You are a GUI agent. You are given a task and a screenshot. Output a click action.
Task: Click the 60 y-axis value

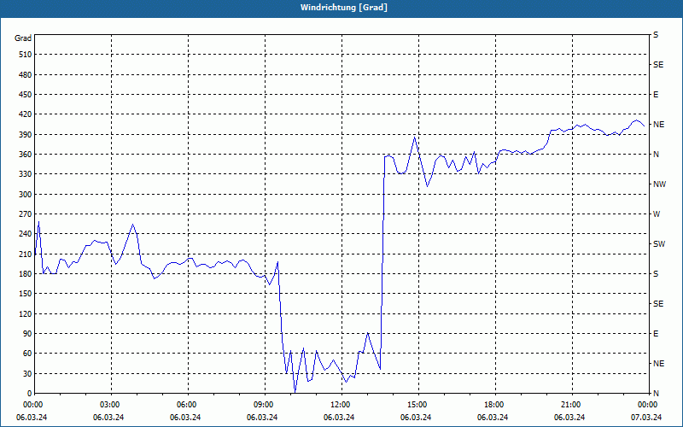[x=27, y=354]
